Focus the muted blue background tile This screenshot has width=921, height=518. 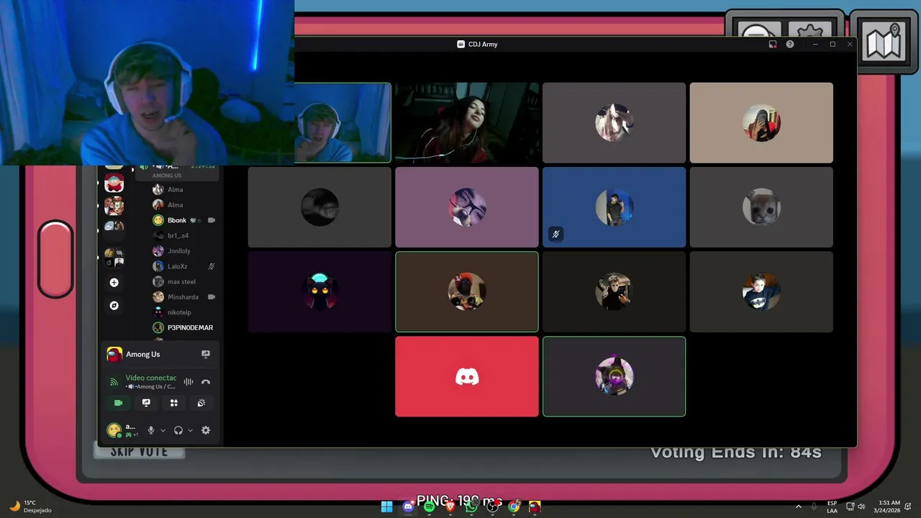[614, 207]
